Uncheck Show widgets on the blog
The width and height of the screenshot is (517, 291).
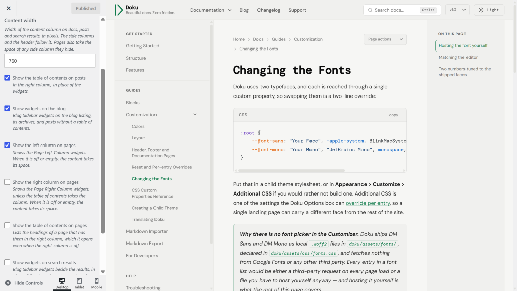tap(7, 108)
